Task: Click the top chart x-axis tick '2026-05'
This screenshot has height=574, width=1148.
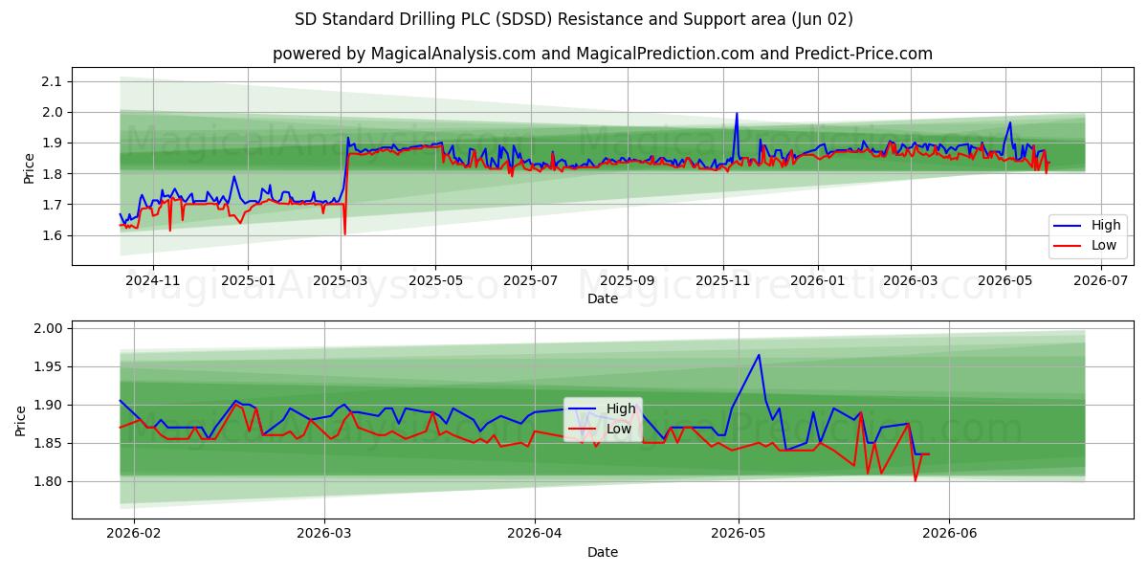Action: click(1004, 280)
